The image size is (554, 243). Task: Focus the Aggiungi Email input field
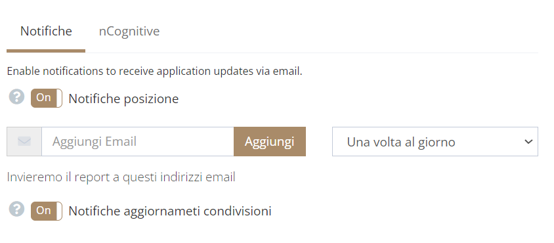point(138,141)
